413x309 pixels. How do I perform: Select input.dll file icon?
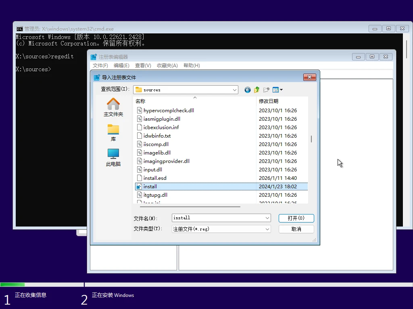[x=140, y=169]
